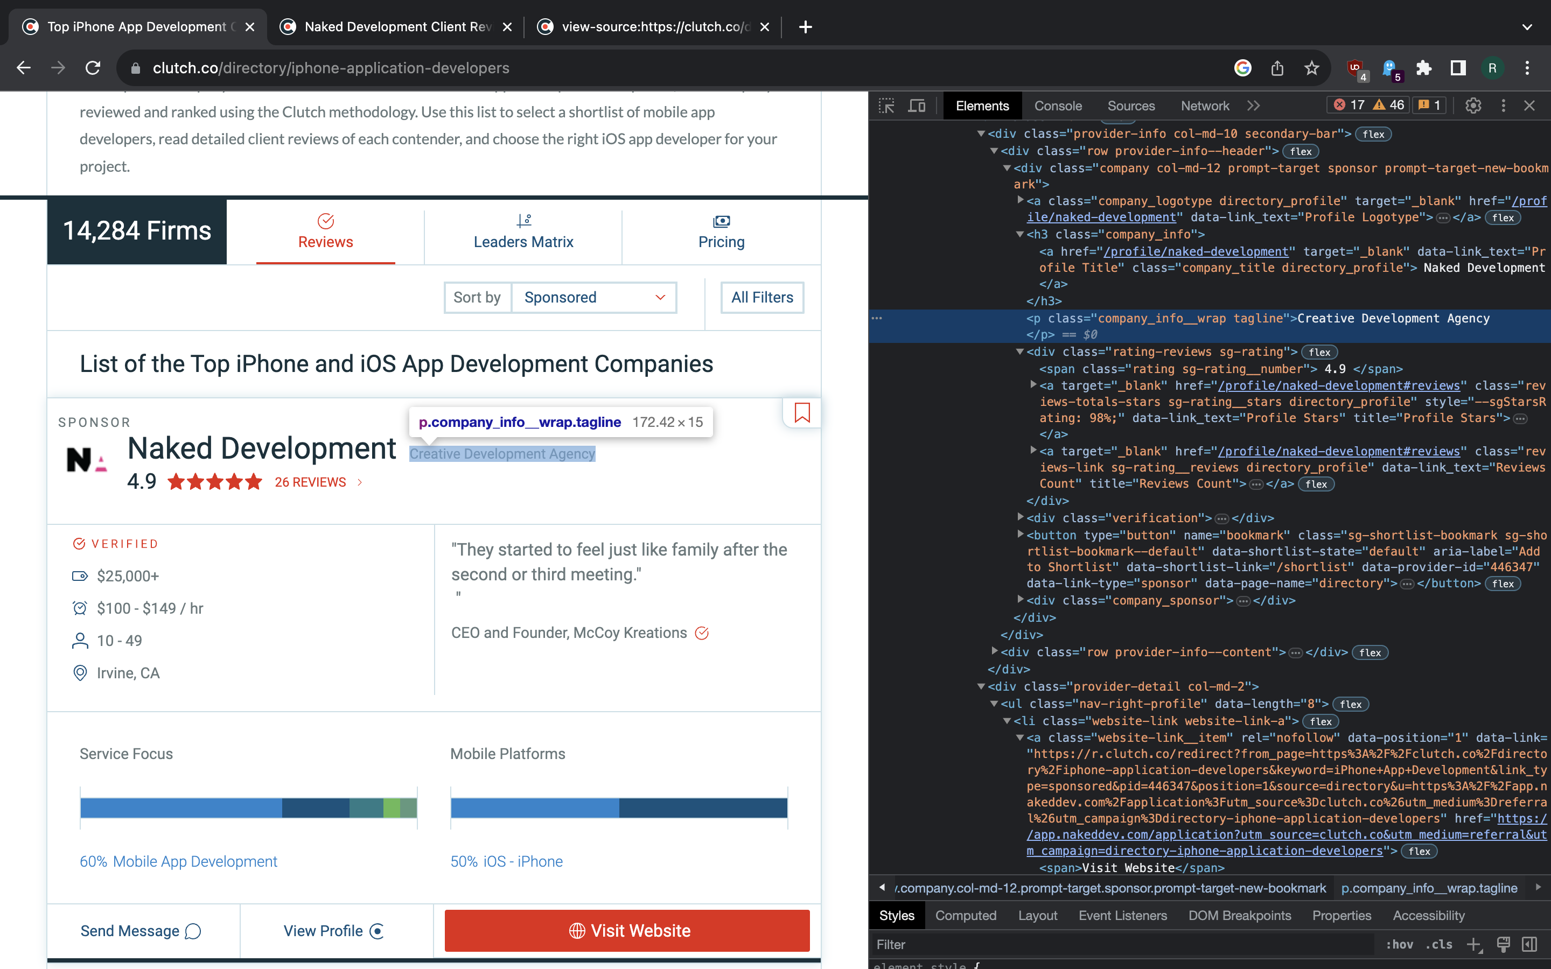Reload the clutch.co page
This screenshot has width=1551, height=969.
pos(93,68)
